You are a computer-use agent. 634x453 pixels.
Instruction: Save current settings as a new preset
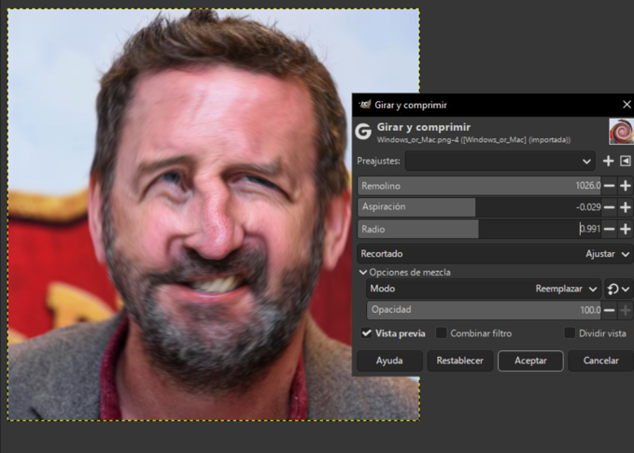point(609,161)
